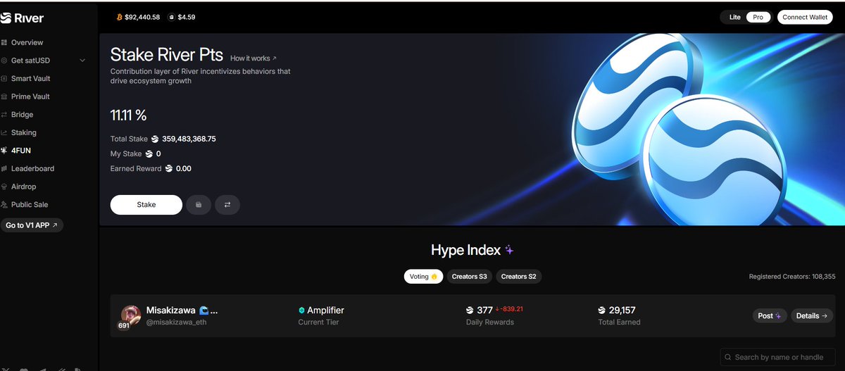Click the Post button for Misakizawa

coord(770,316)
